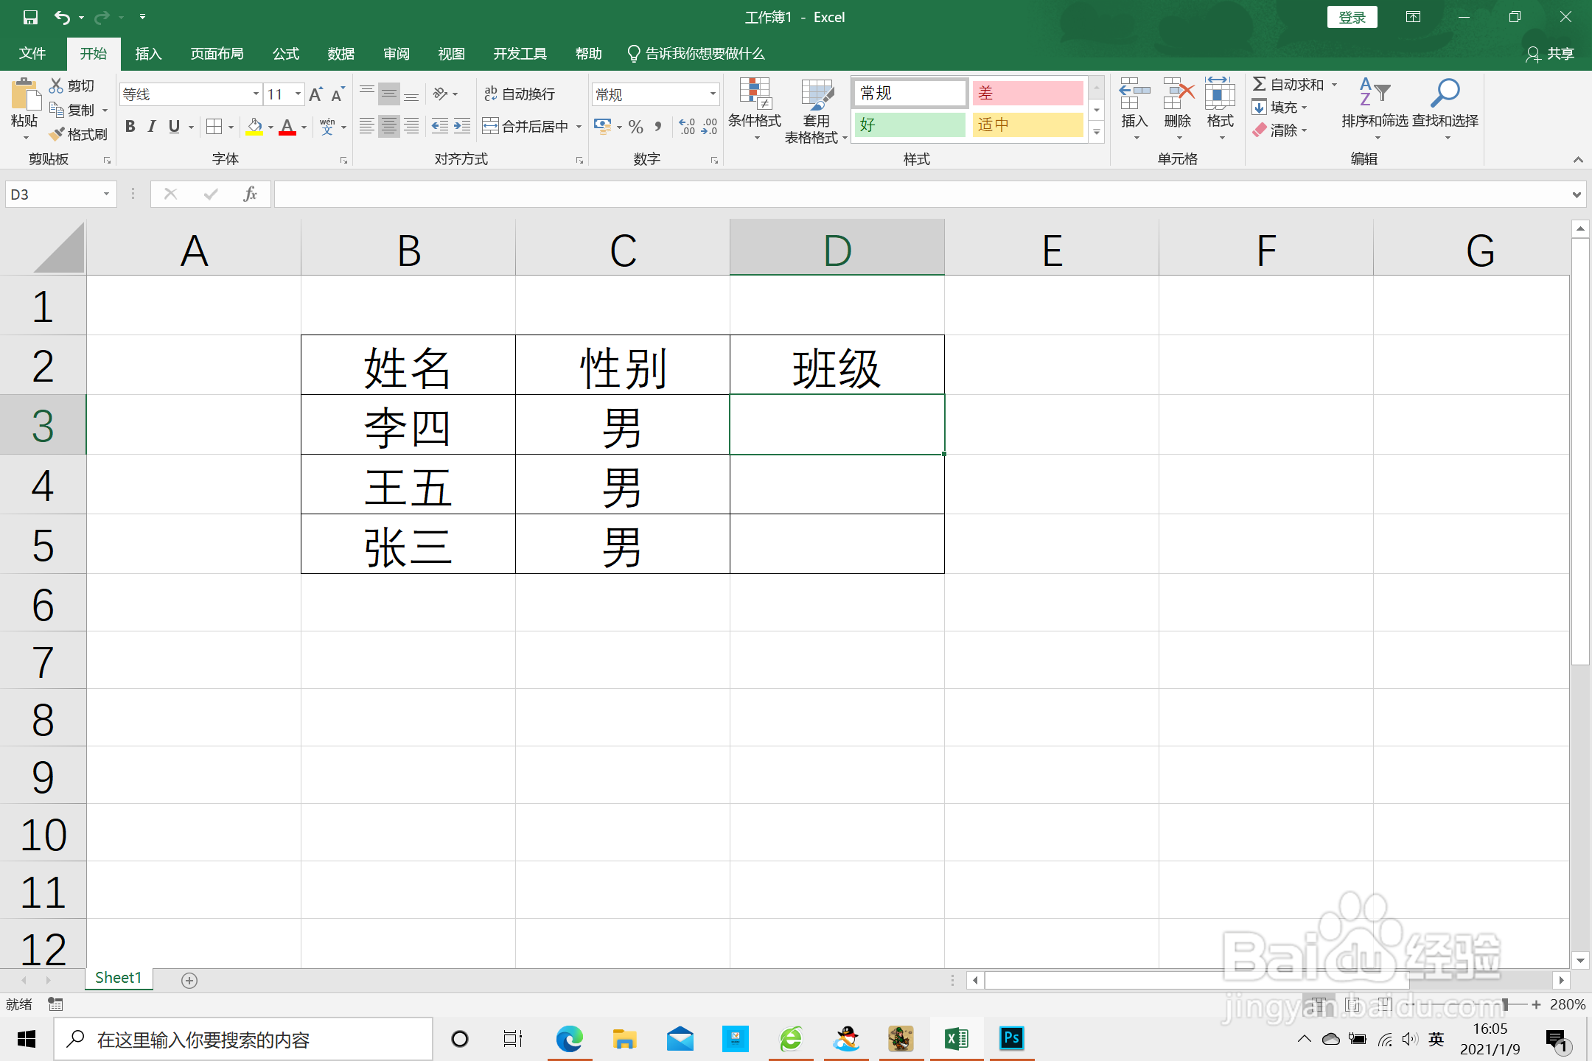This screenshot has height=1061, width=1592.
Task: Click the underline icon
Action: pos(174,126)
